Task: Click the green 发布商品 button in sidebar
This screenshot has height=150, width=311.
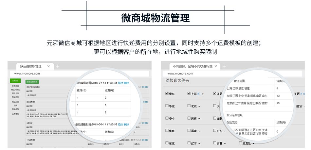Action: coord(15,81)
